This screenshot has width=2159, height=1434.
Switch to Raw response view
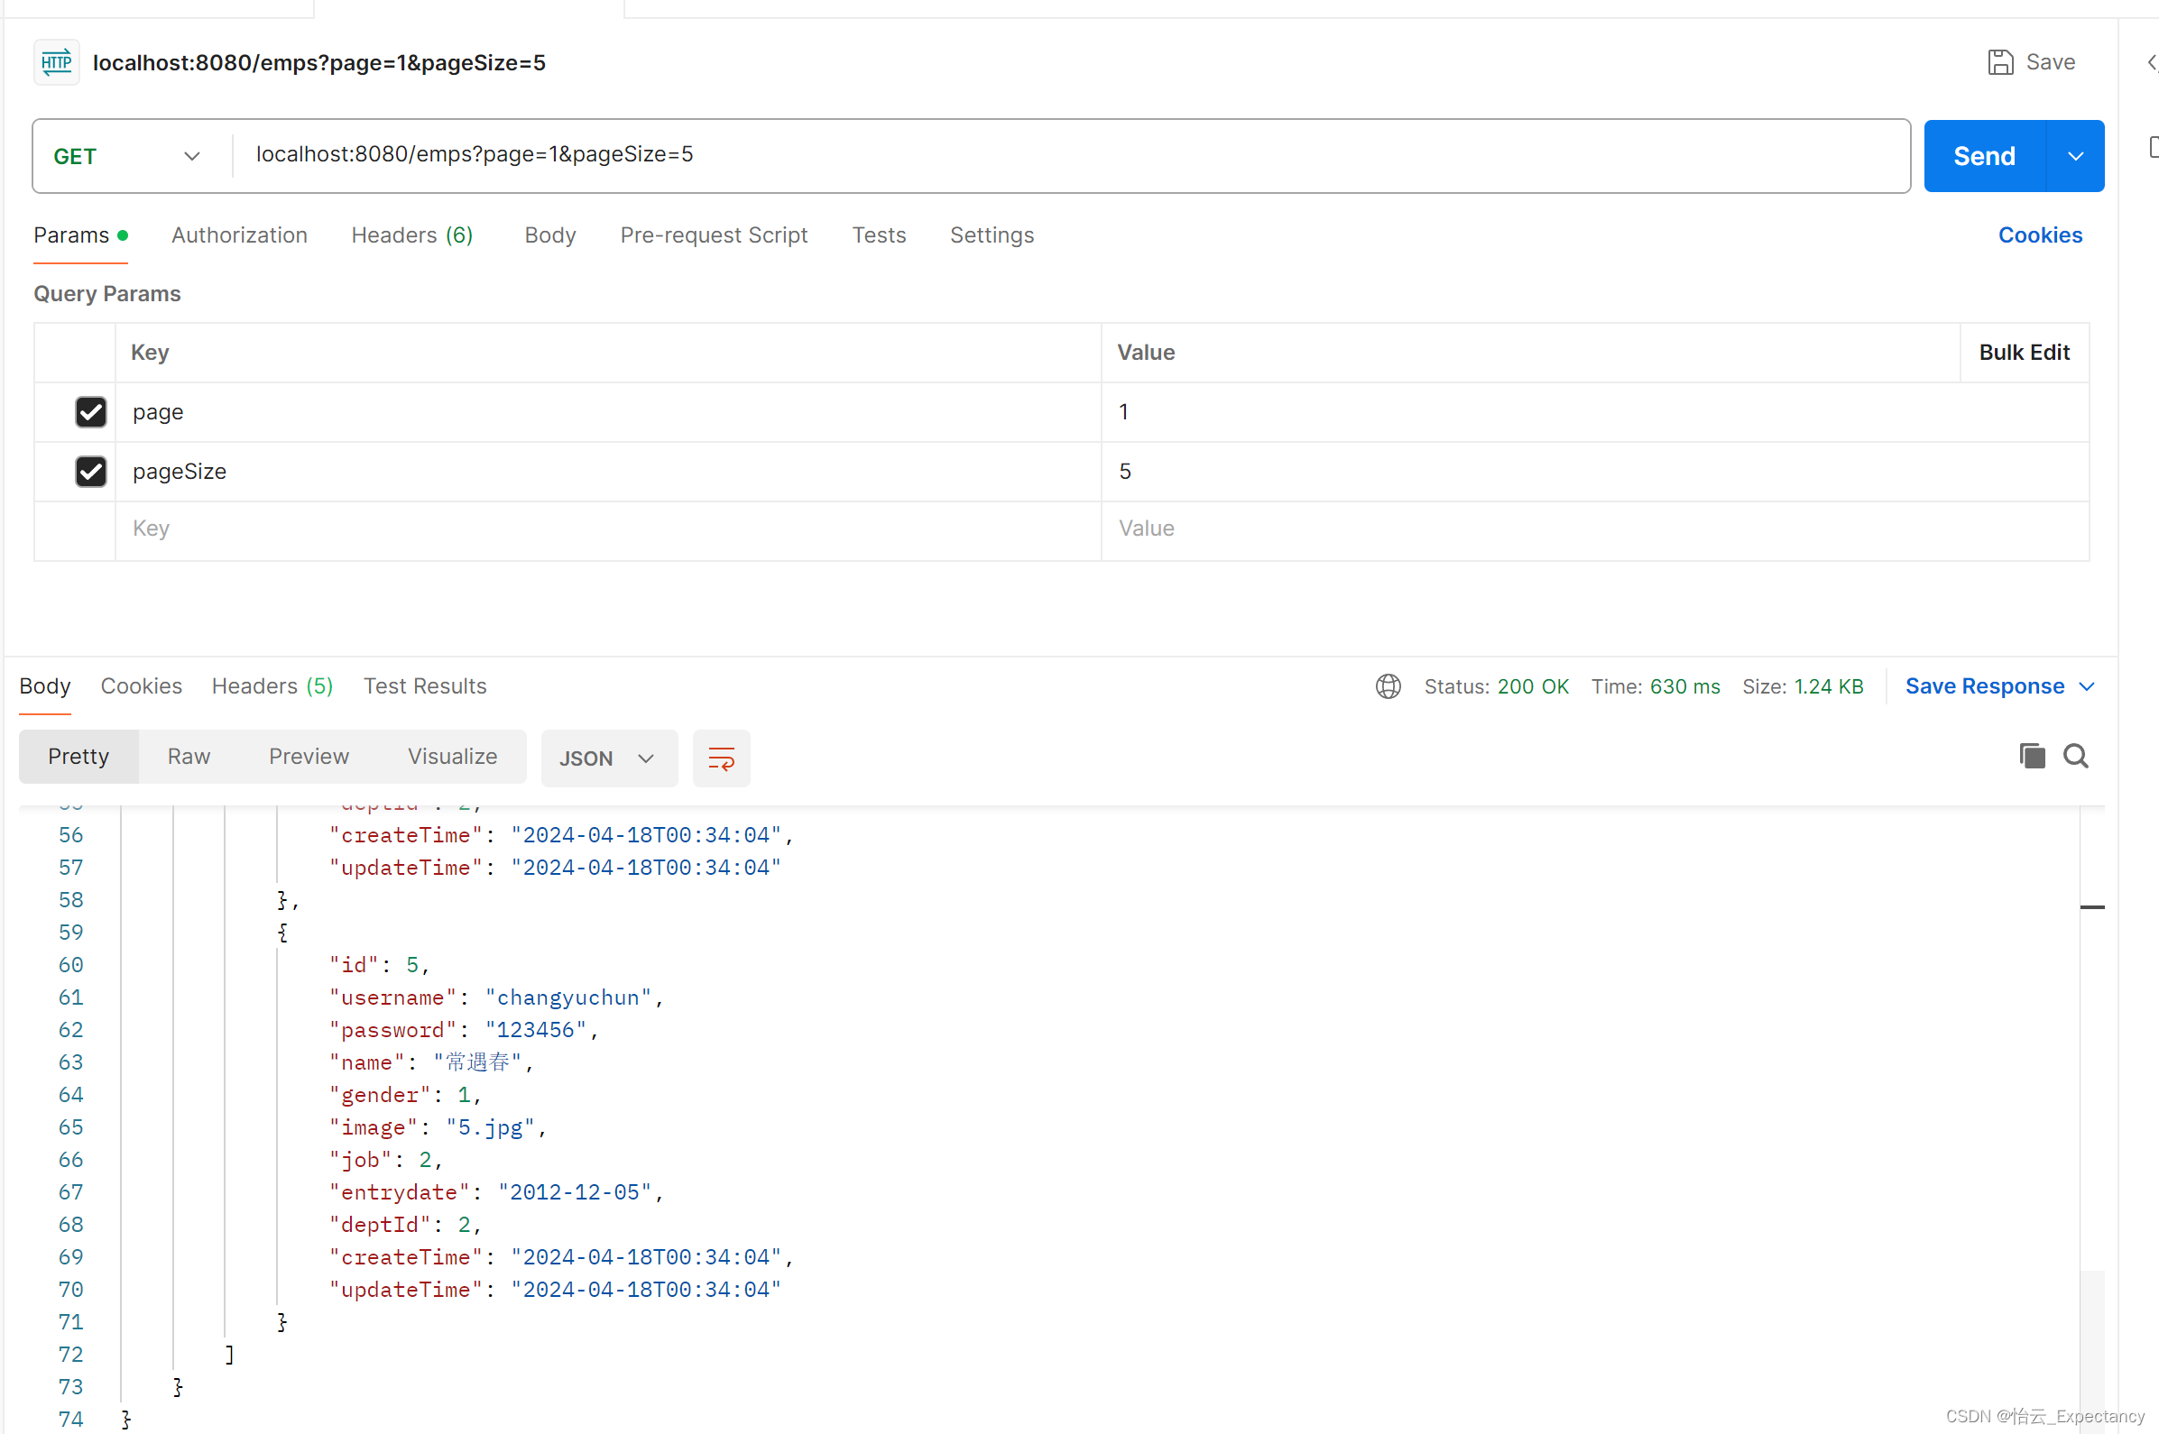pos(189,757)
